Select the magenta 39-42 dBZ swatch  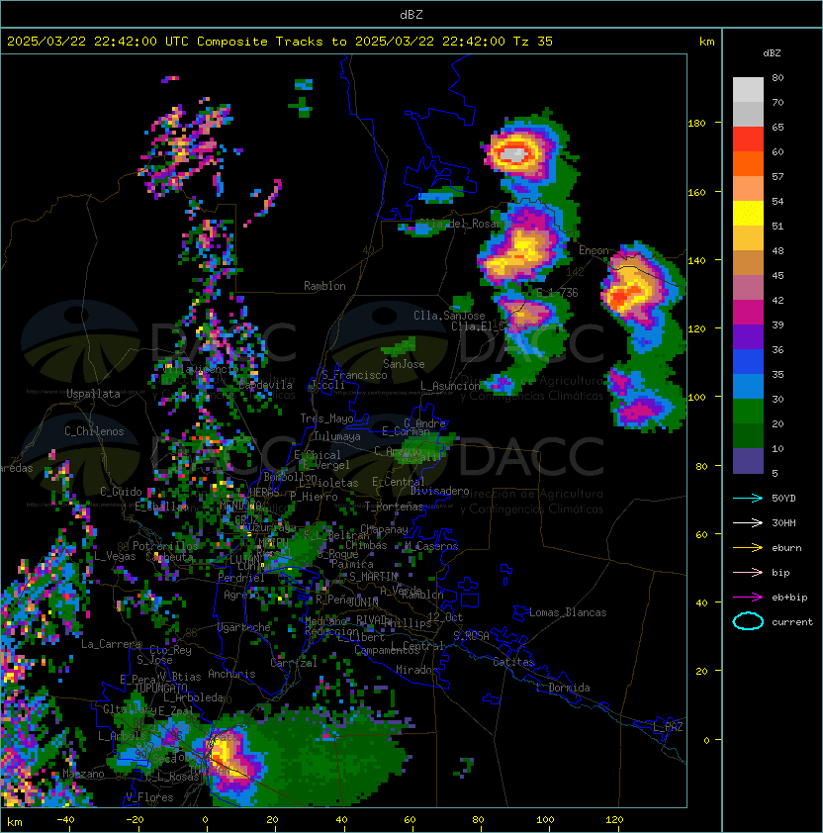[x=748, y=313]
